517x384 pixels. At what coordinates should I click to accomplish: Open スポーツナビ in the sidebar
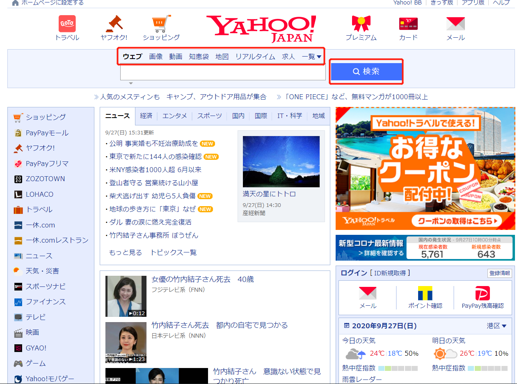46,286
